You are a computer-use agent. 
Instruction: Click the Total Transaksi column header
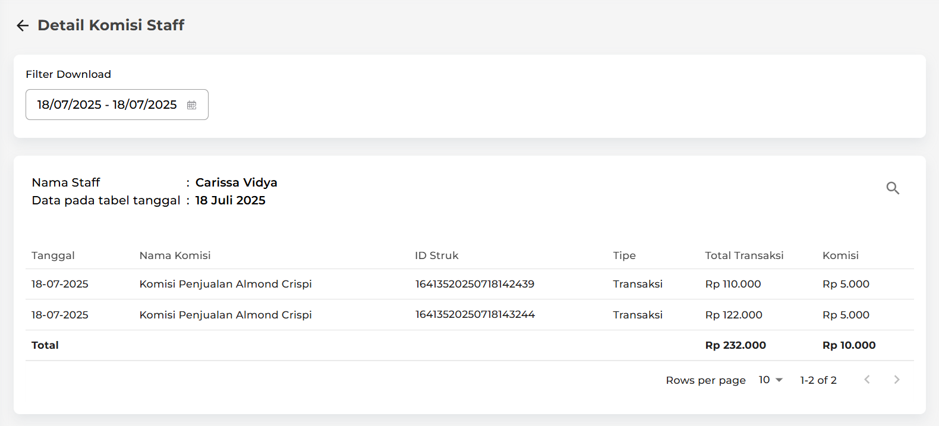[744, 255]
